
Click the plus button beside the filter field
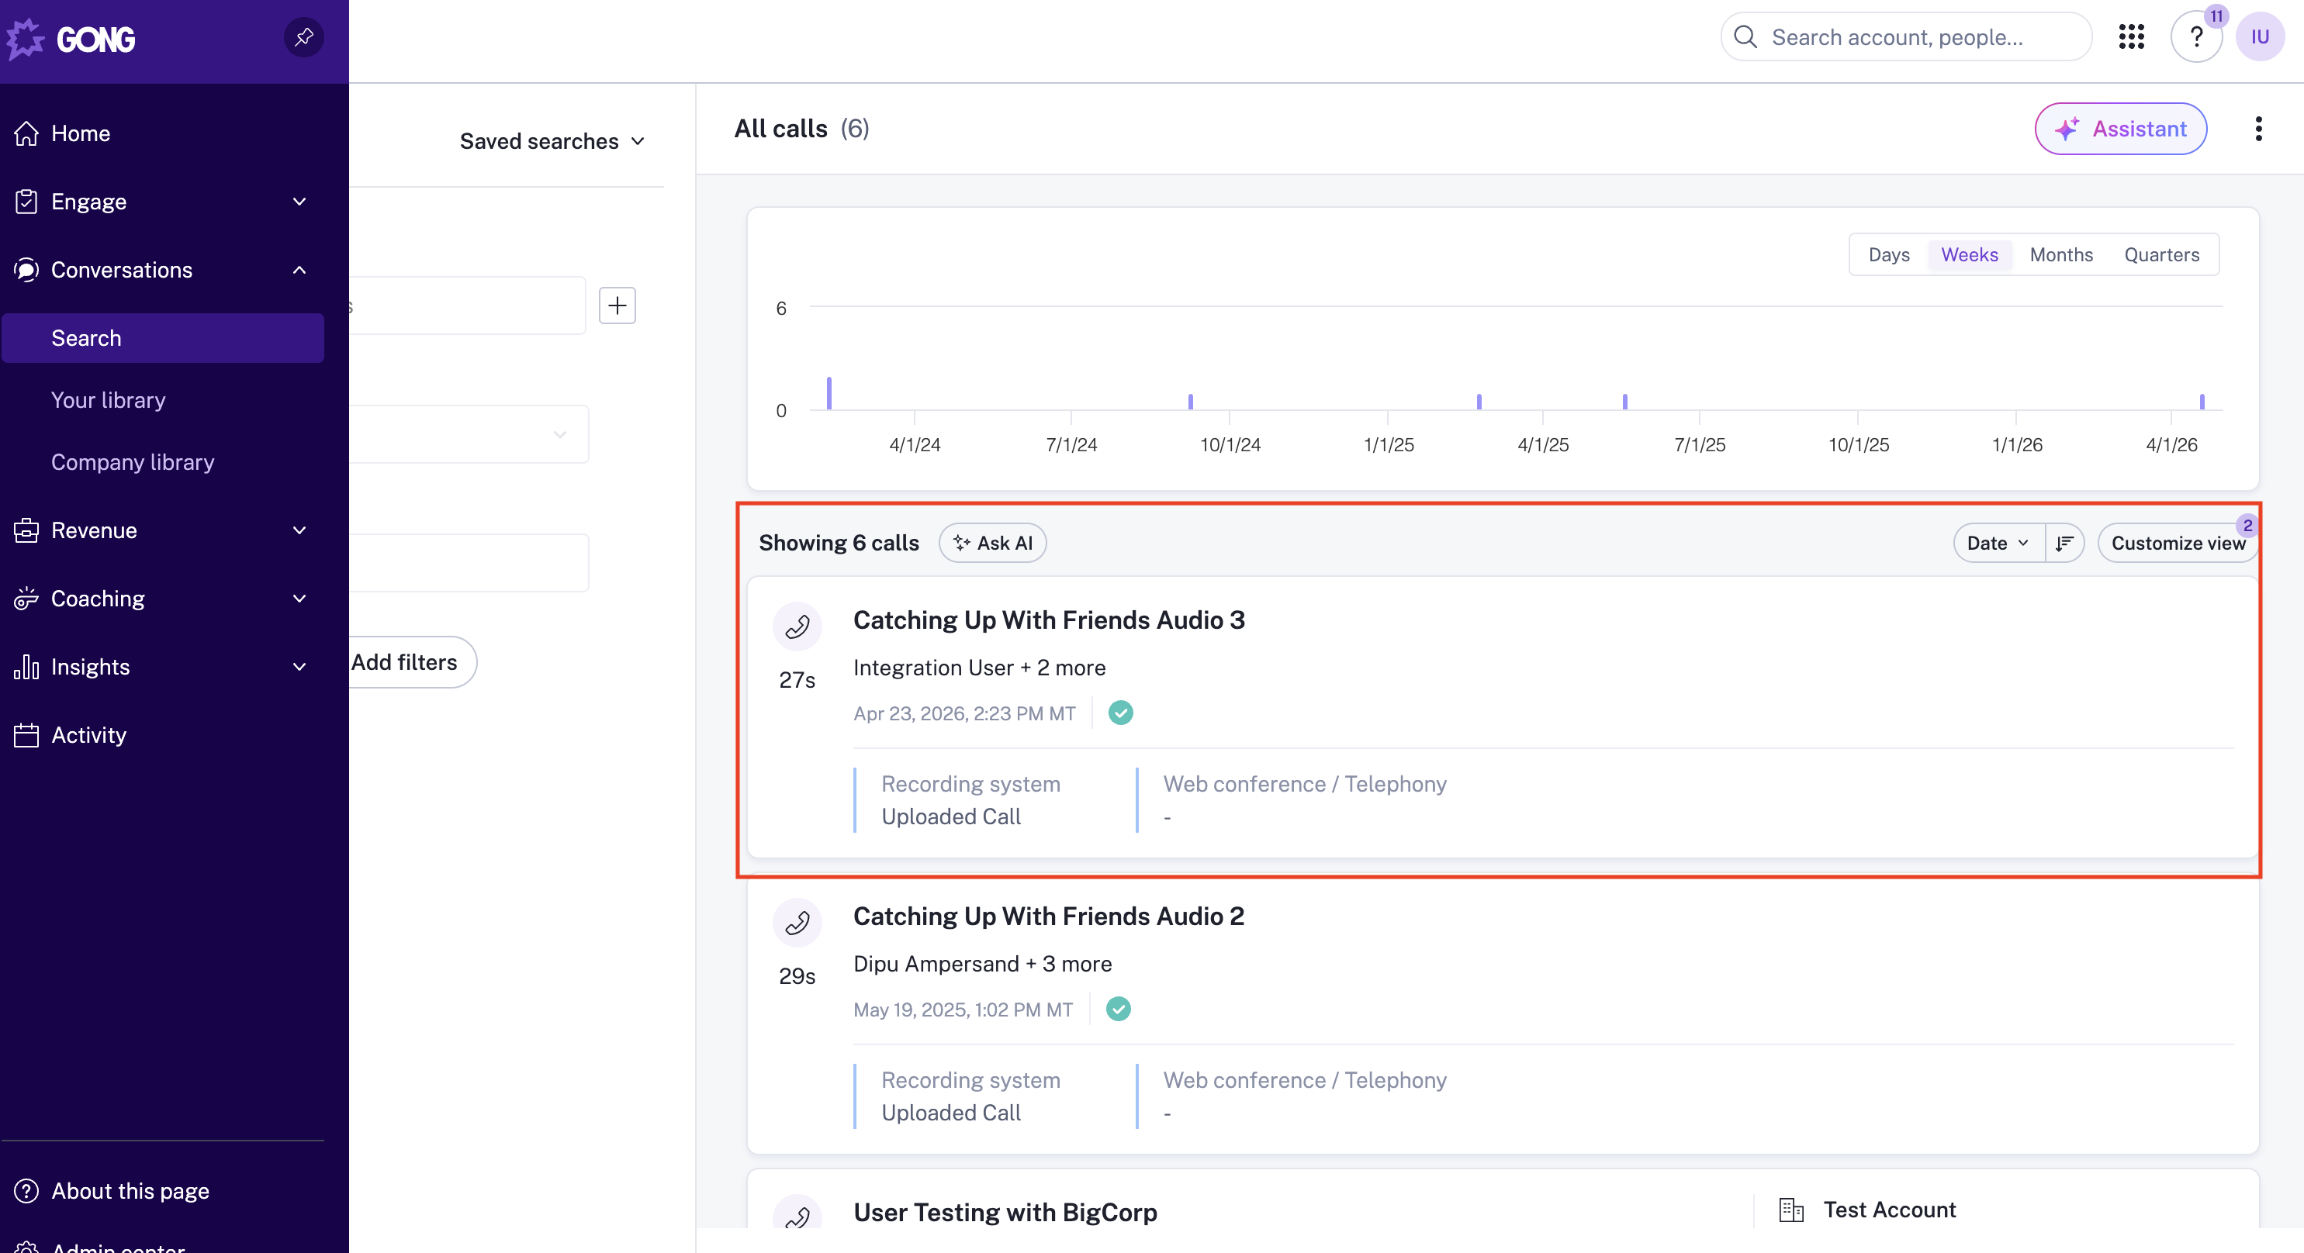pyautogui.click(x=618, y=305)
